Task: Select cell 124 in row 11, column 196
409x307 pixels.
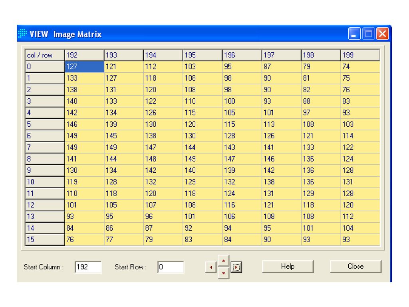Action: (x=242, y=193)
